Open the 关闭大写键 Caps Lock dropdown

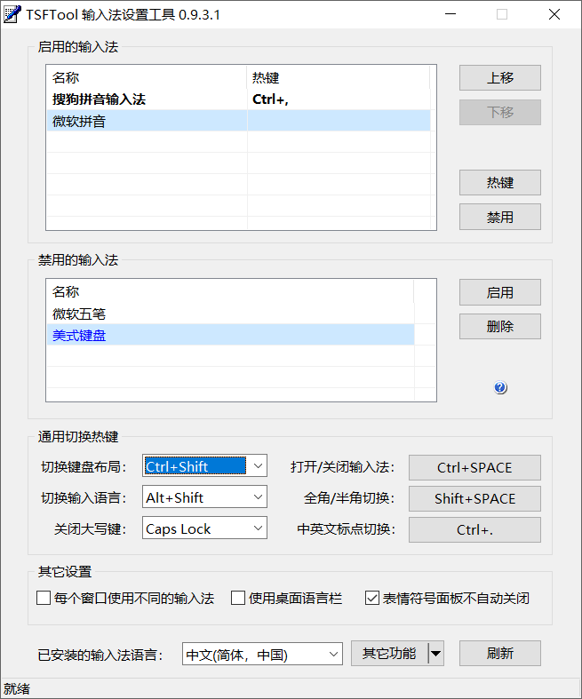(204, 528)
